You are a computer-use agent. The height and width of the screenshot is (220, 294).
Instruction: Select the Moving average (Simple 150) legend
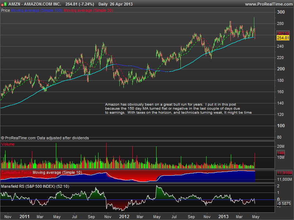(x=36, y=11)
